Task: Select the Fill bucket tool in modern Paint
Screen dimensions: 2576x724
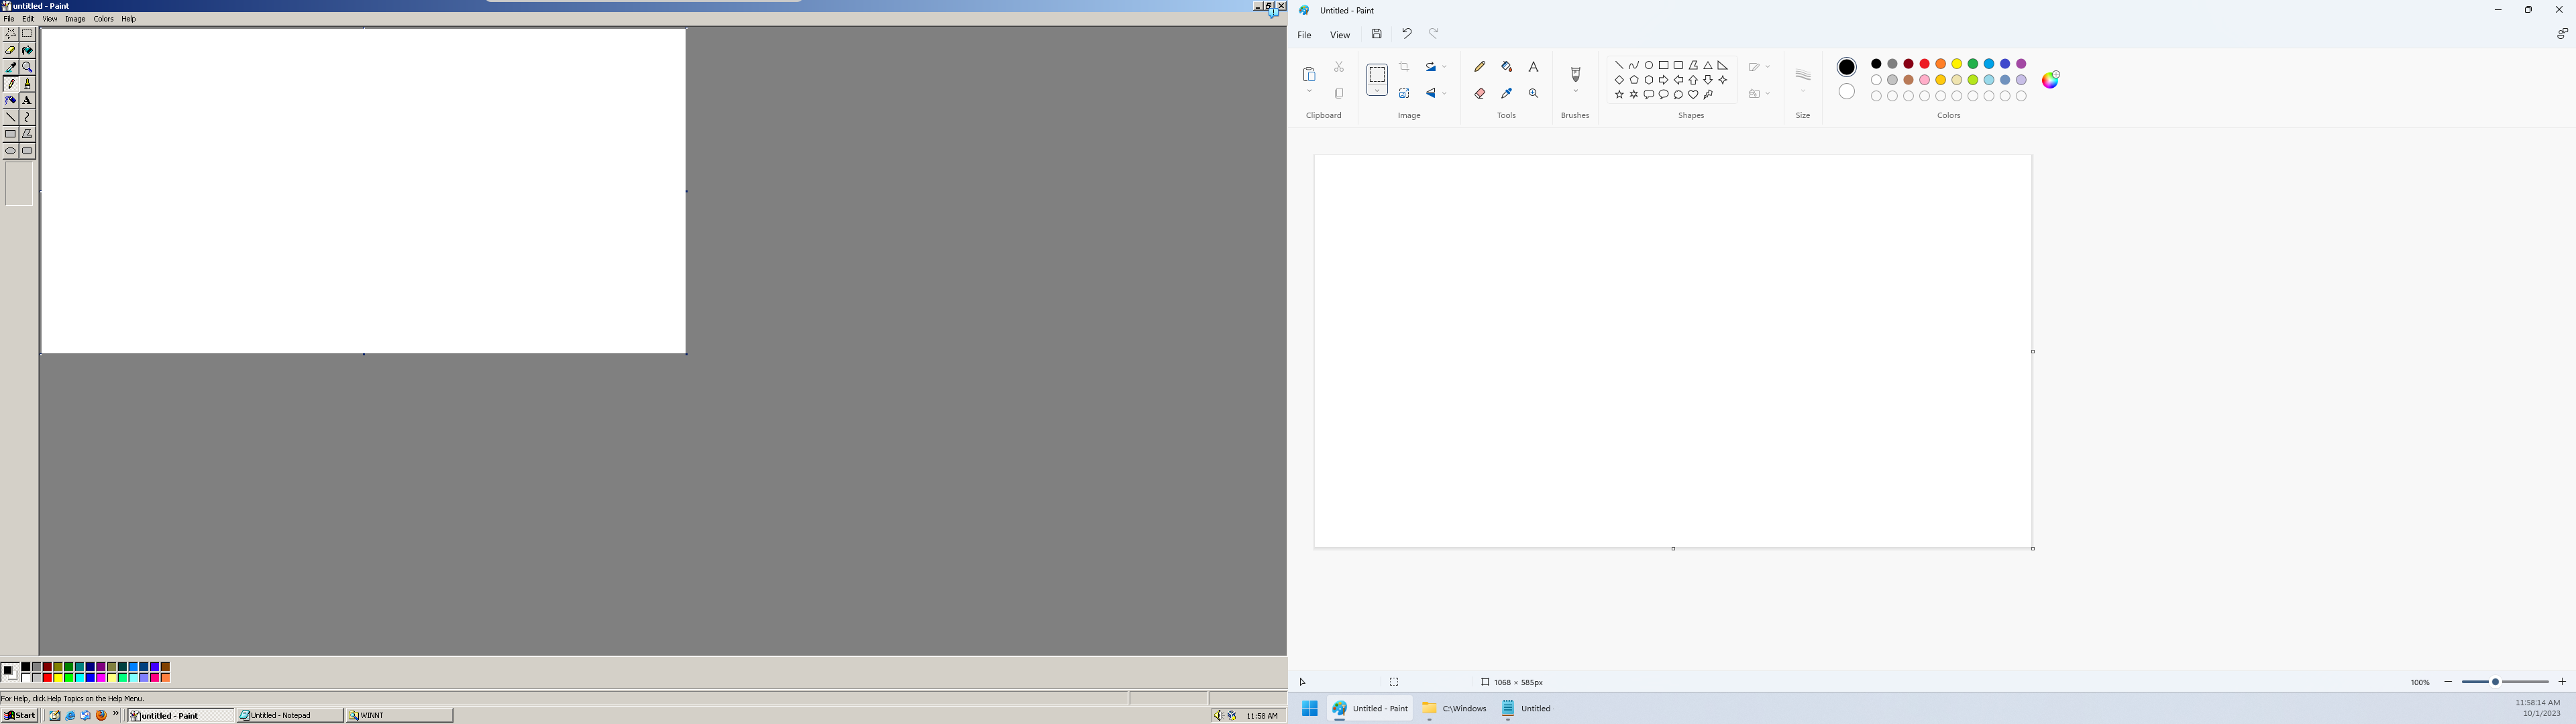Action: [x=1506, y=67]
